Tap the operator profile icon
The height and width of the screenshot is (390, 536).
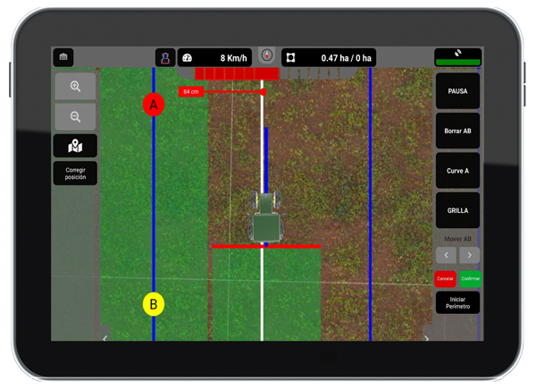pos(165,57)
